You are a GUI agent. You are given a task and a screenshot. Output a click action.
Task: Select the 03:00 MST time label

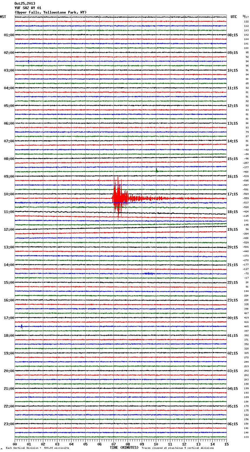point(9,70)
